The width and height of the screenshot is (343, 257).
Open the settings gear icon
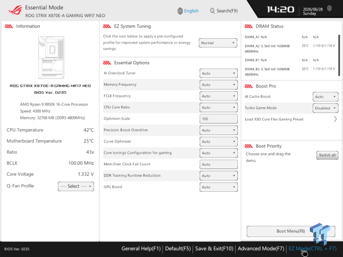pyautogui.click(x=329, y=8)
